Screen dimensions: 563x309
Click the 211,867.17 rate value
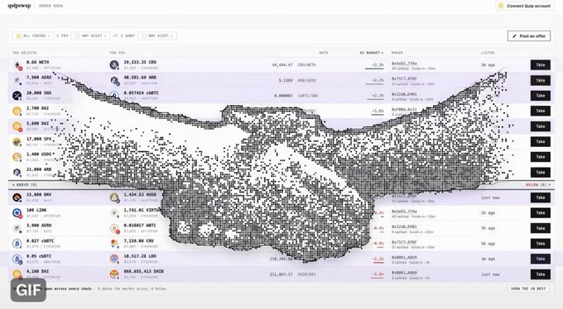(x=281, y=274)
